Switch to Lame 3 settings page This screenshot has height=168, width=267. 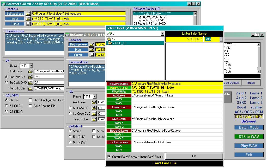256,103
